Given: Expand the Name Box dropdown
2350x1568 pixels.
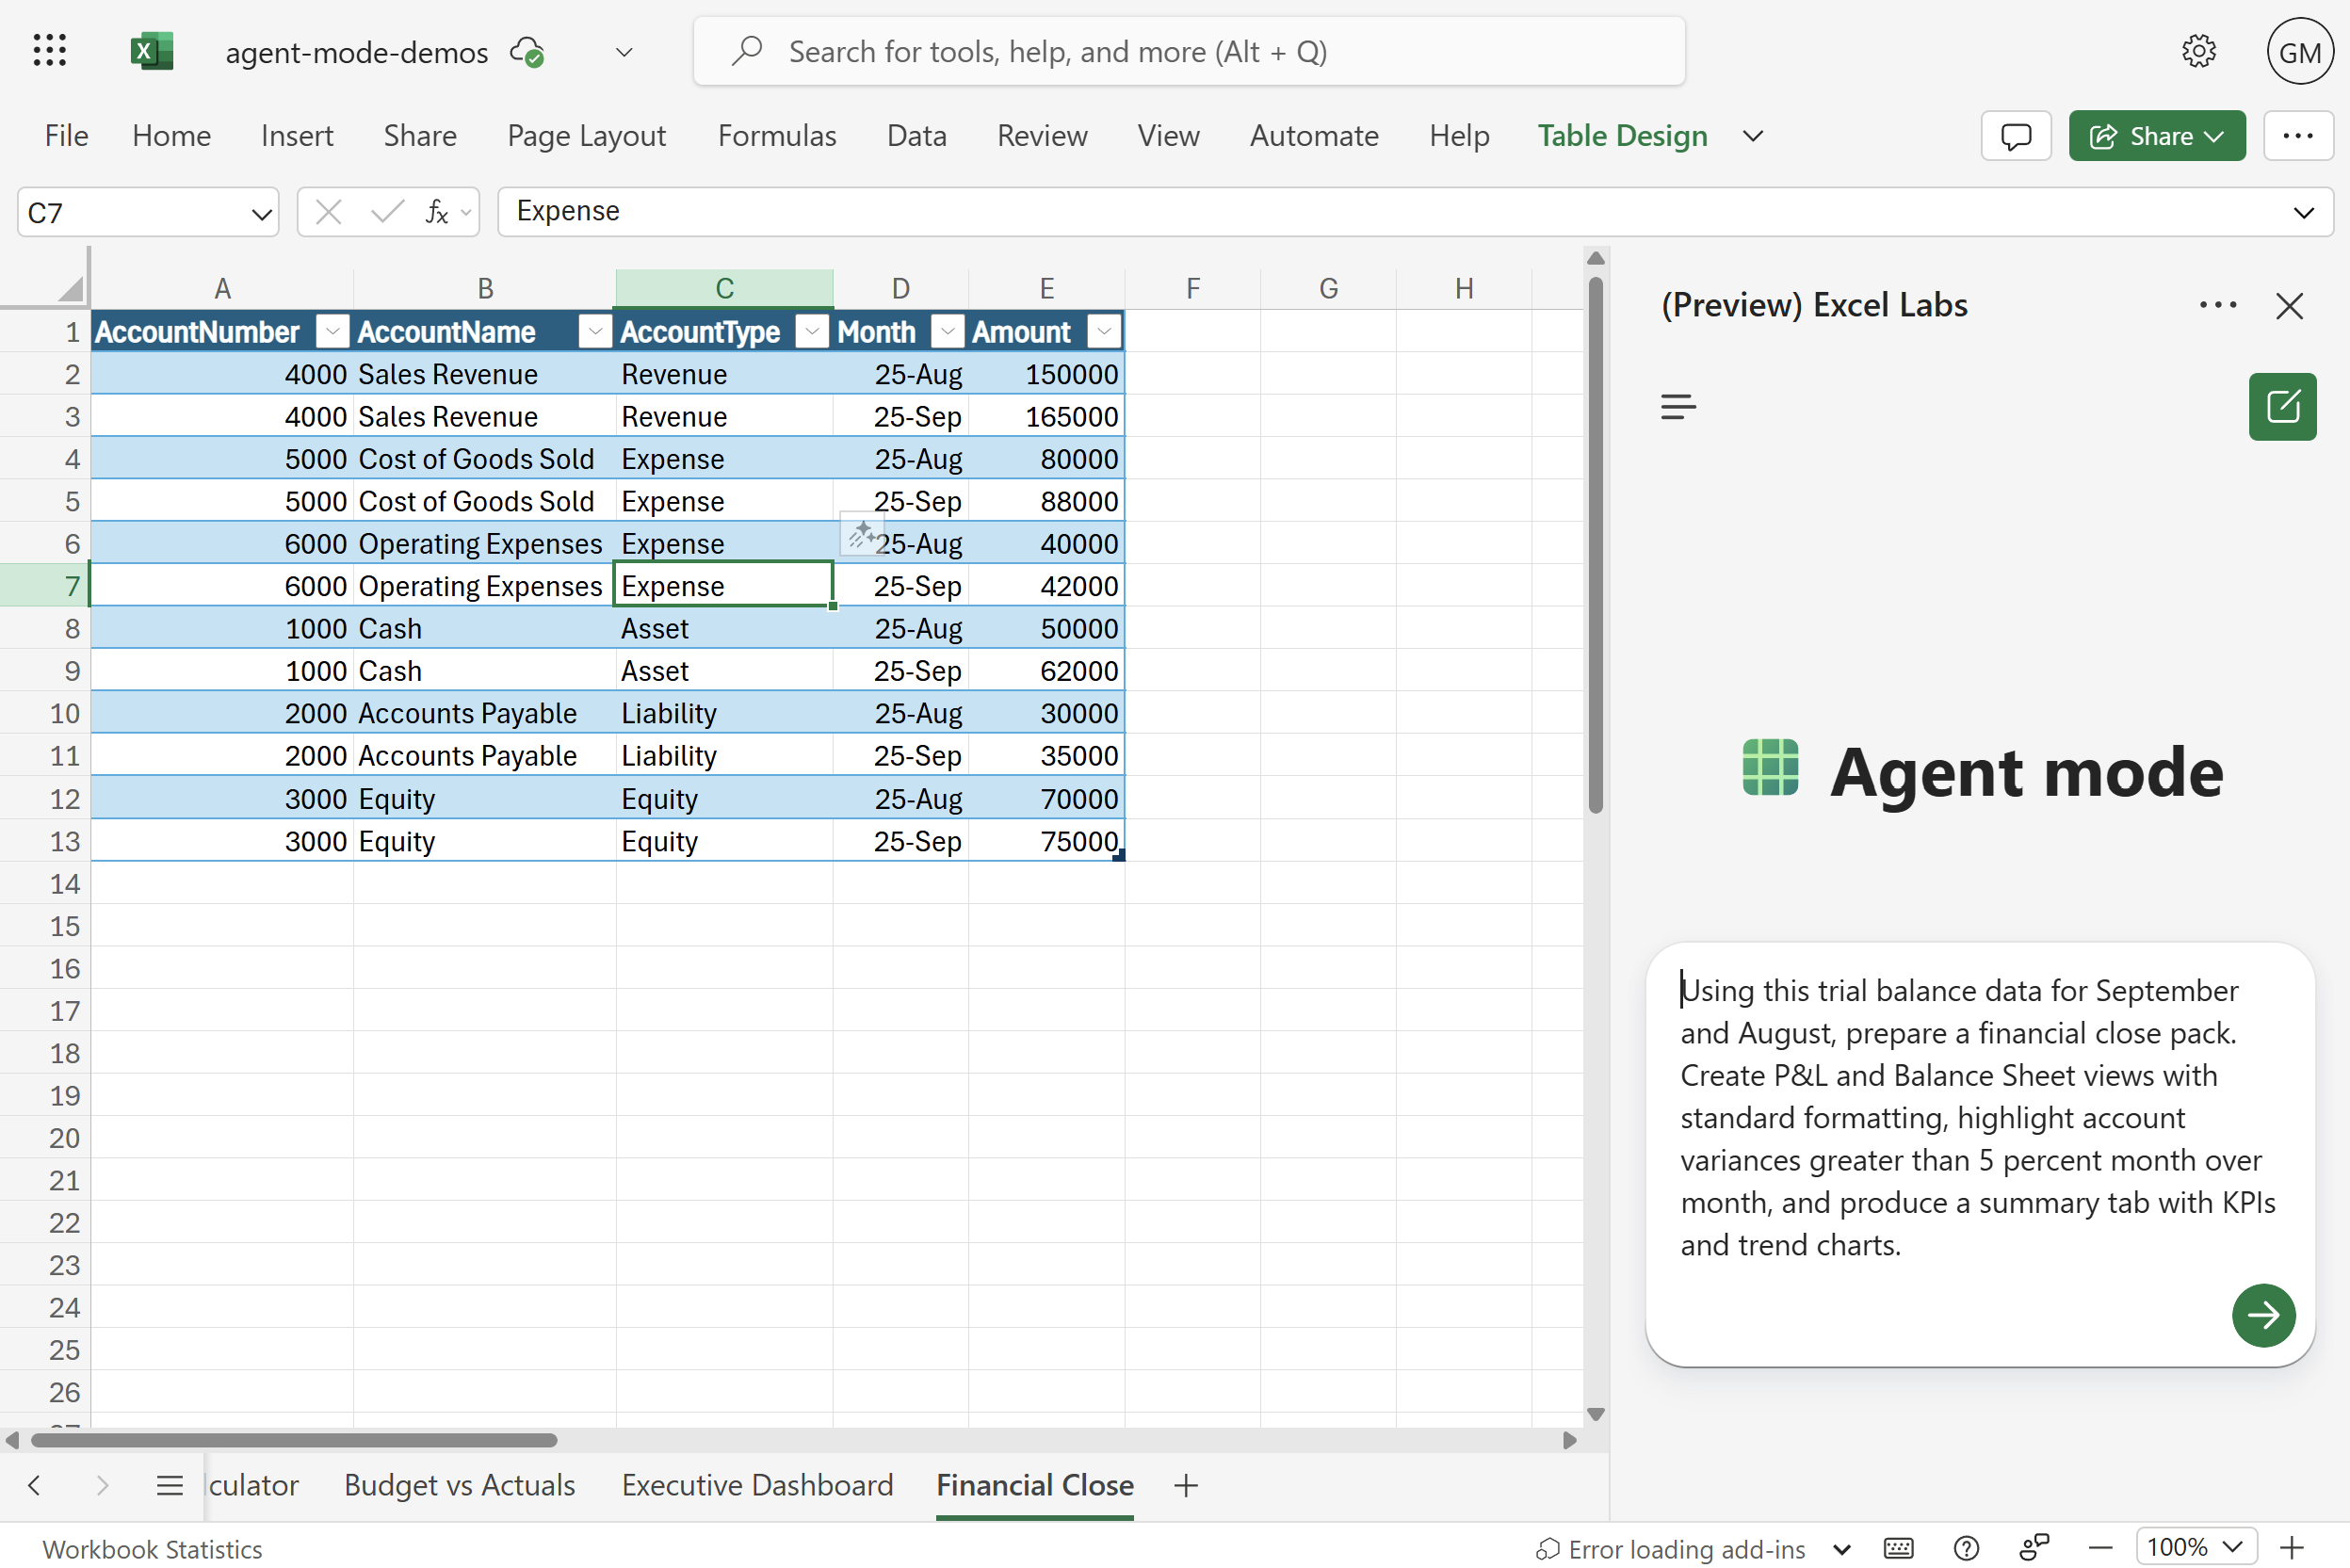Looking at the screenshot, I should 261,213.
